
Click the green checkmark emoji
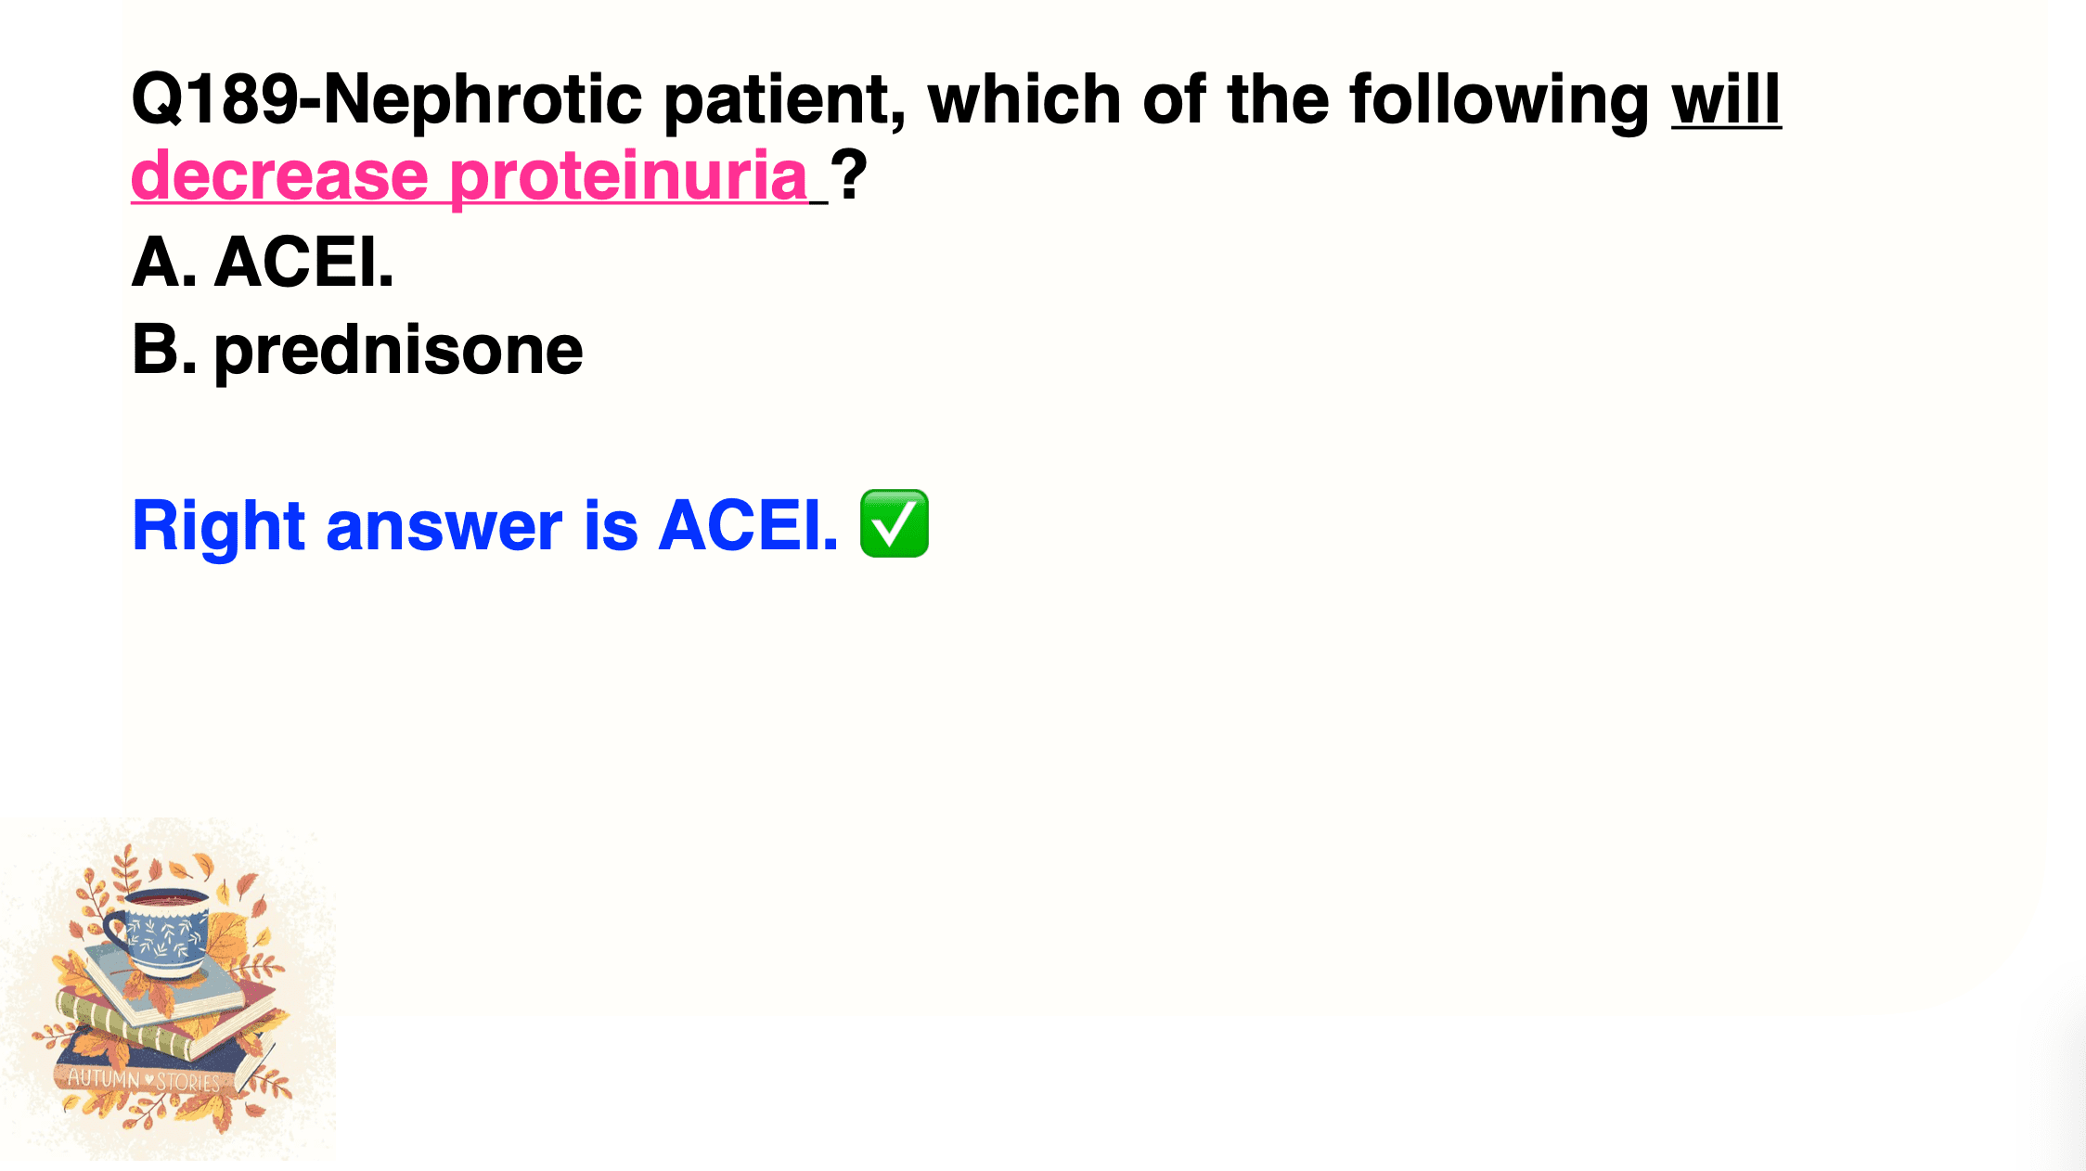895,524
